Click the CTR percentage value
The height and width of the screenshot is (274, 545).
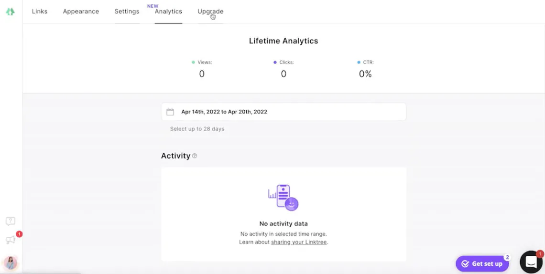[365, 74]
